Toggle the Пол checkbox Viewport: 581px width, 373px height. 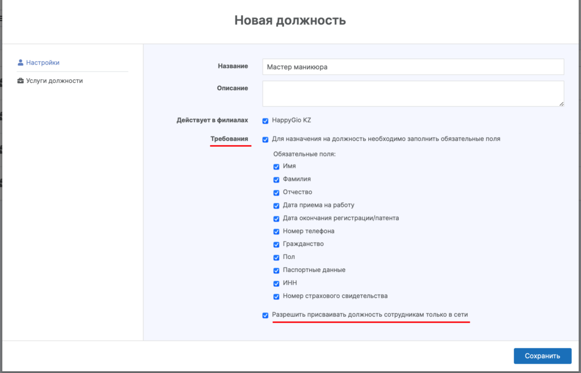[276, 257]
